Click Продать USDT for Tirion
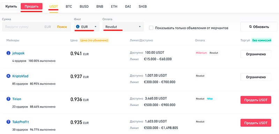Screen dimensions: 279x134 tap(256, 100)
